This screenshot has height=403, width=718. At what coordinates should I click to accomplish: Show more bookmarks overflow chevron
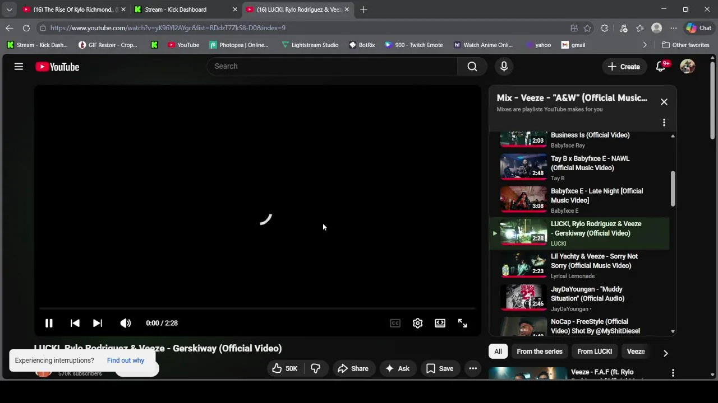tap(645, 45)
